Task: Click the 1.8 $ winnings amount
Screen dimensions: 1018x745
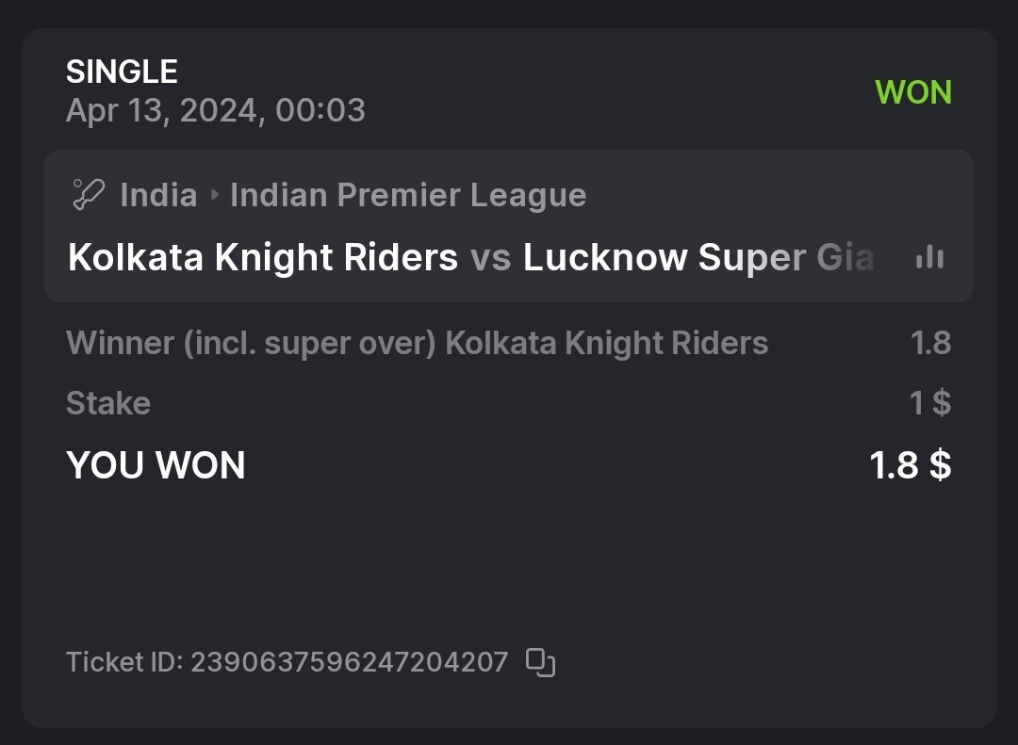Action: (910, 465)
